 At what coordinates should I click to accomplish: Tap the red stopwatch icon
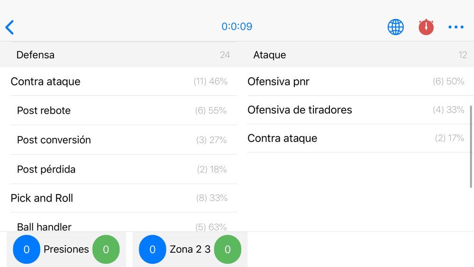click(x=426, y=27)
